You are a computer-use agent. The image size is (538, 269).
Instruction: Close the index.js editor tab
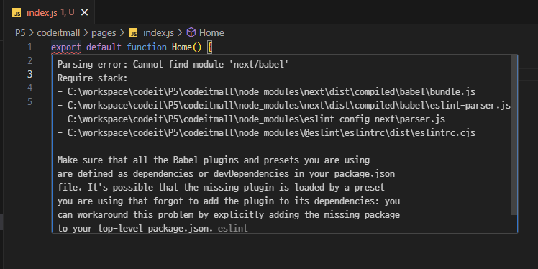(84, 13)
